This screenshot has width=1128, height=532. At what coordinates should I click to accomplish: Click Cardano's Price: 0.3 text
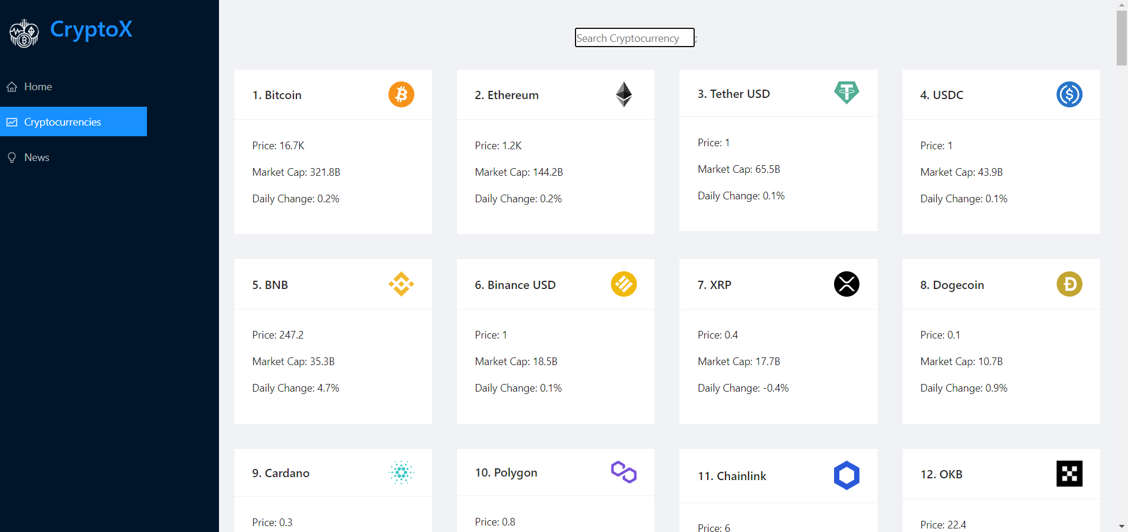272,523
